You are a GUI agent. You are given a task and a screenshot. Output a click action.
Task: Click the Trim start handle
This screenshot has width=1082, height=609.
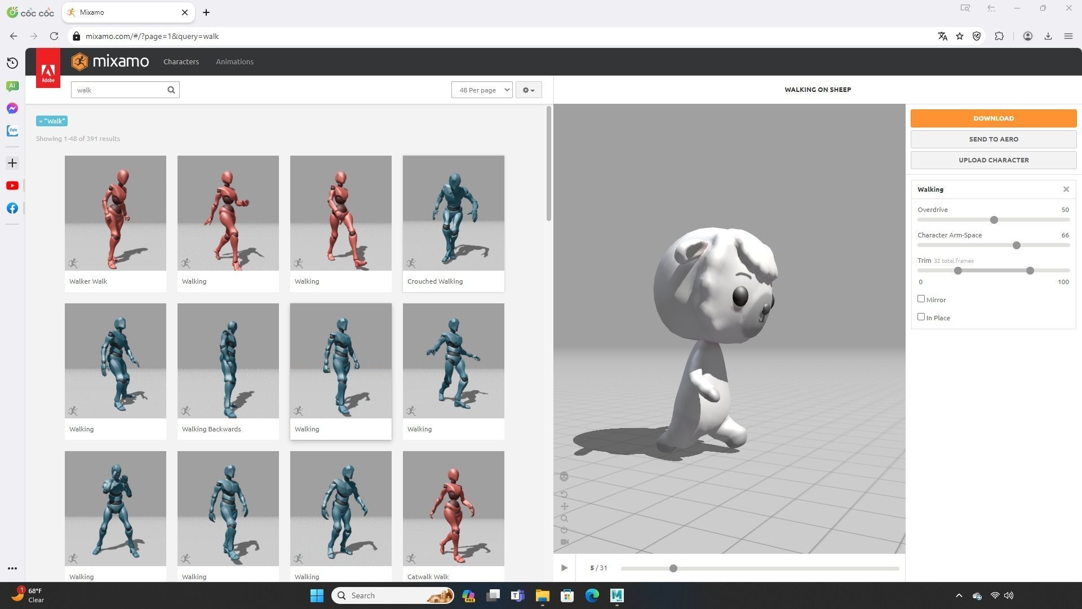(957, 271)
